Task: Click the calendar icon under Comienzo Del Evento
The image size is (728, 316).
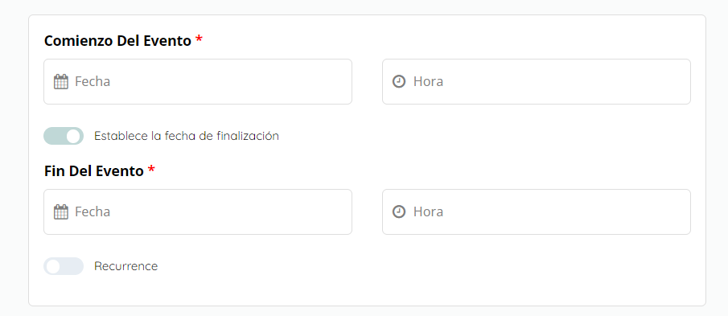Action: [61, 82]
